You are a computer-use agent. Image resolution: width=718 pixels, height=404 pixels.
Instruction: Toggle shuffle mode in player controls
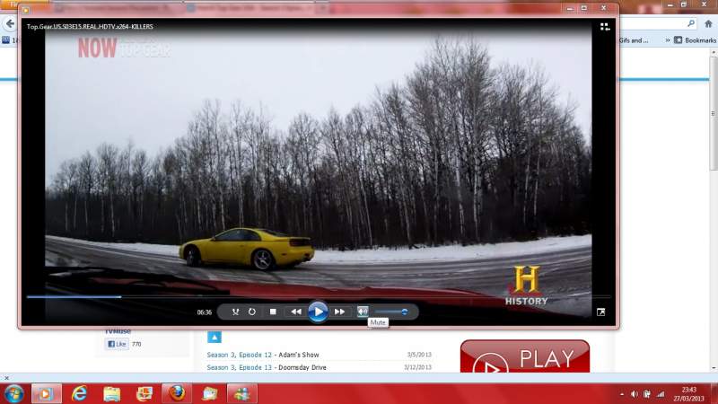pos(235,312)
